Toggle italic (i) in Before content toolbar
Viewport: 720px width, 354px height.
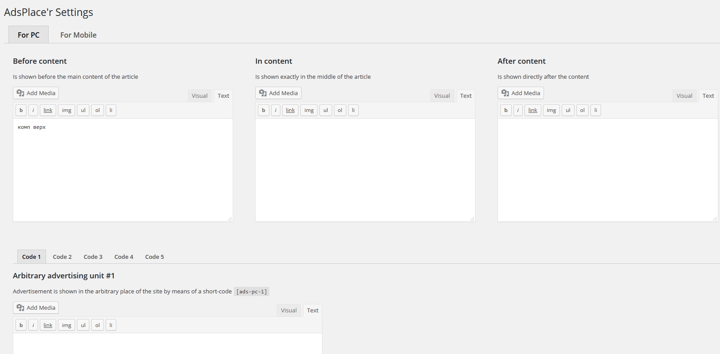click(33, 110)
